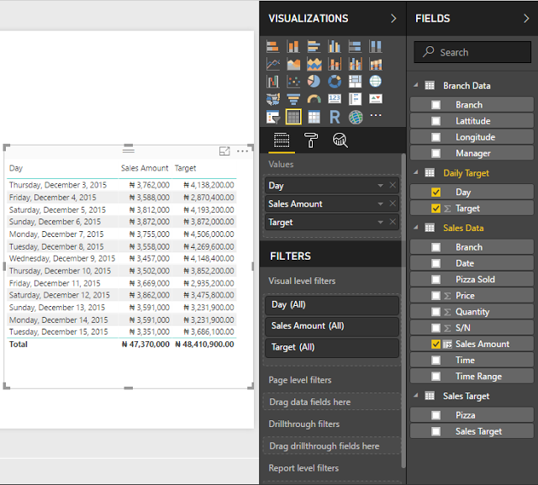The height and width of the screenshot is (485, 538).
Task: Collapse the Sales Data table
Action: pos(416,228)
